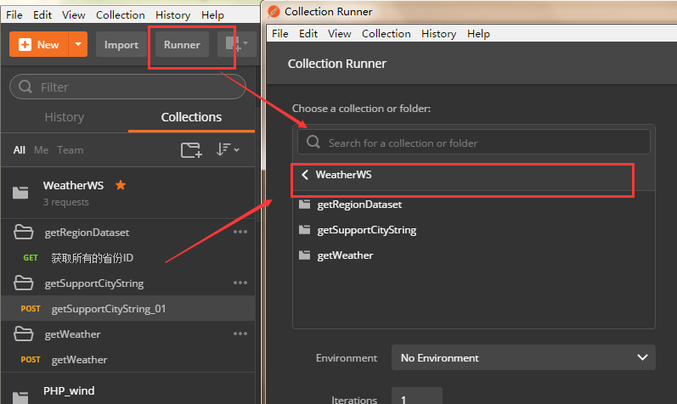Open Collection menu in main window
The width and height of the screenshot is (677, 404).
(x=121, y=14)
